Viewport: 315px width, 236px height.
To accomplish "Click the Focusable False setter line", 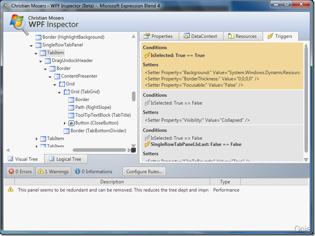I will coord(194,85).
